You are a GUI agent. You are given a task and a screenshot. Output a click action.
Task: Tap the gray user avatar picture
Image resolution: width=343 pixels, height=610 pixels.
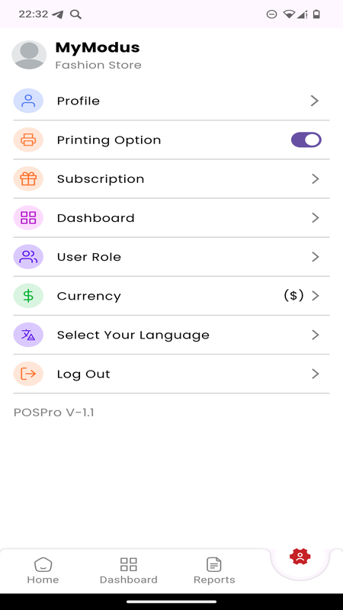tap(29, 55)
